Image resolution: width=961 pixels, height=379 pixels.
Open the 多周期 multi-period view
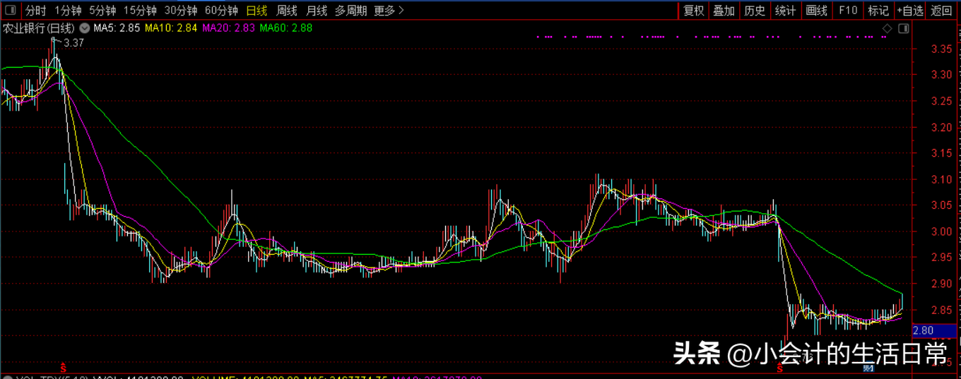350,11
